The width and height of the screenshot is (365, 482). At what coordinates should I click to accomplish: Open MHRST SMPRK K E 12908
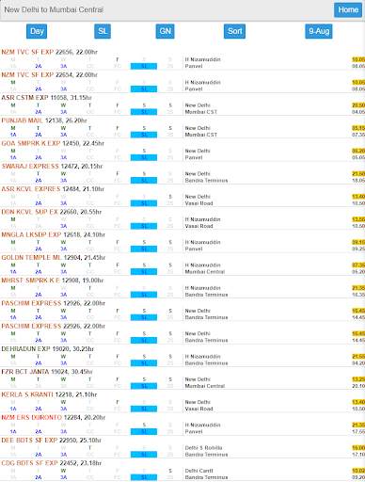point(53,281)
